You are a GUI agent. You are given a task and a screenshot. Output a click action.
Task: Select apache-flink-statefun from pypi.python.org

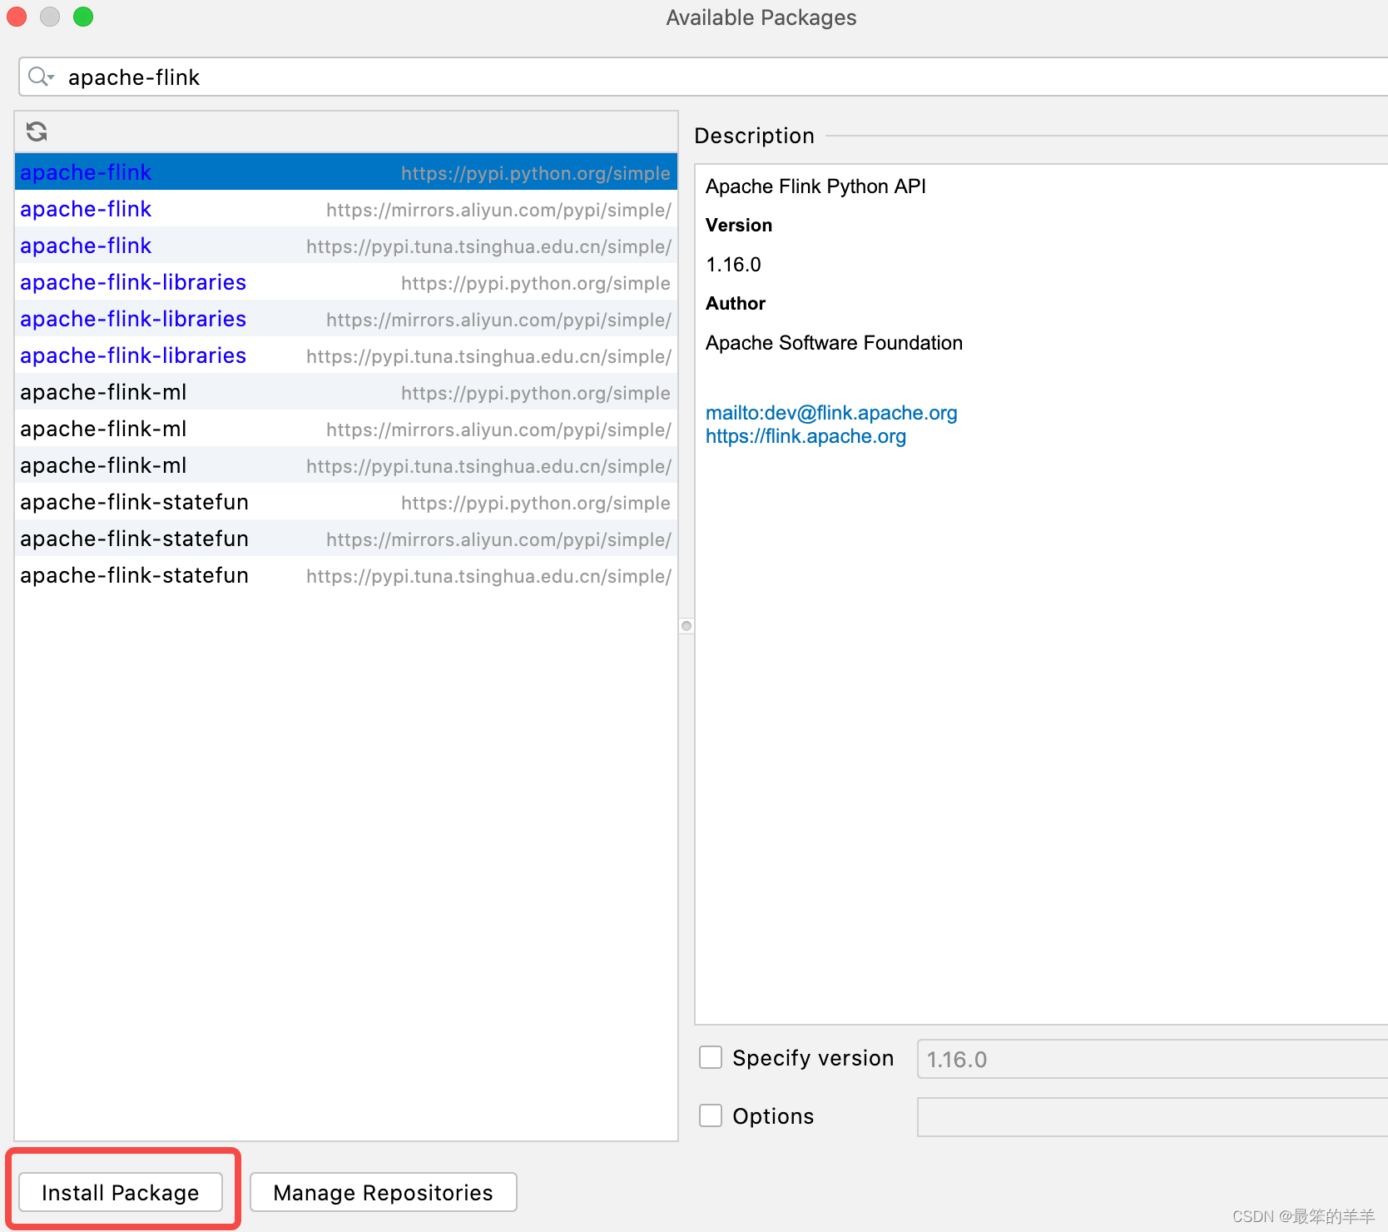point(346,502)
